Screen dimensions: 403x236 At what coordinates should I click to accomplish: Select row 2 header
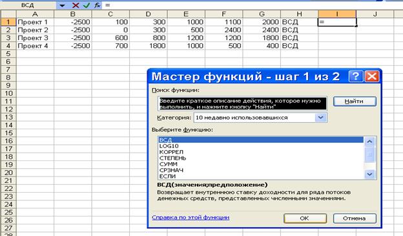pos(8,30)
